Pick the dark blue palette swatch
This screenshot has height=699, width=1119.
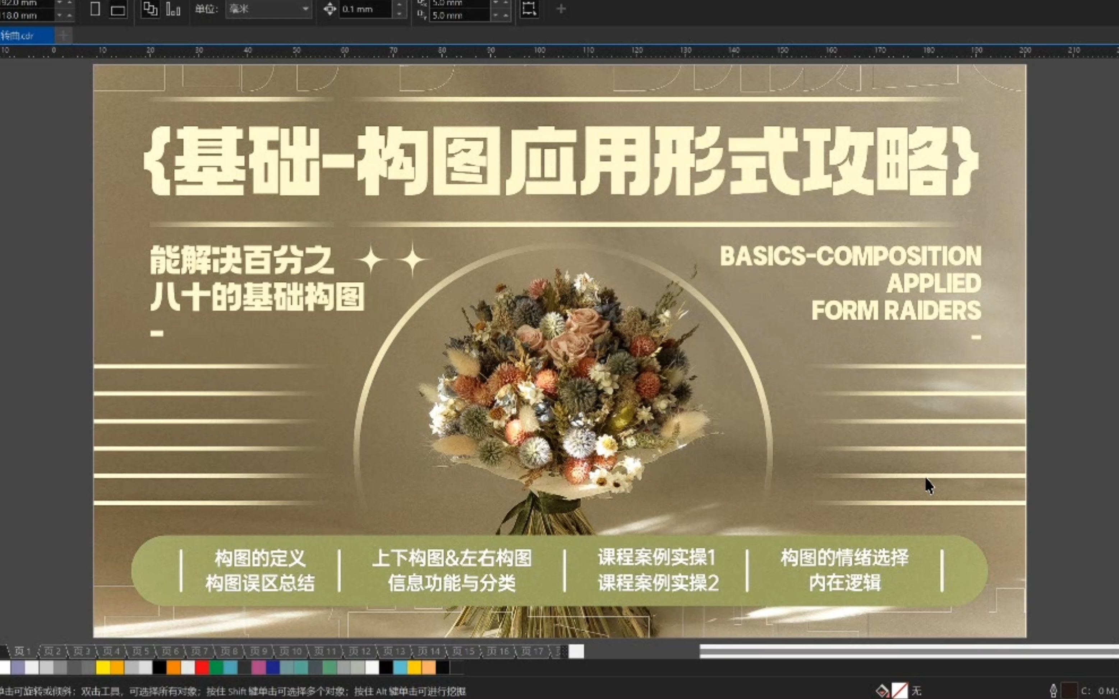(273, 667)
